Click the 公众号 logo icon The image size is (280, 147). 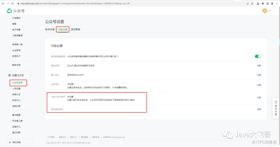[x=9, y=11]
